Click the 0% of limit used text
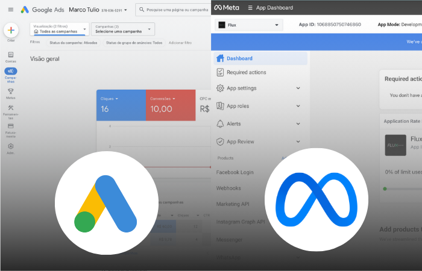The image size is (422, 271). 403,172
